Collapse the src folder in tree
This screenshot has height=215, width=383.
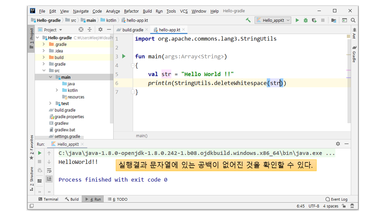(x=44, y=70)
